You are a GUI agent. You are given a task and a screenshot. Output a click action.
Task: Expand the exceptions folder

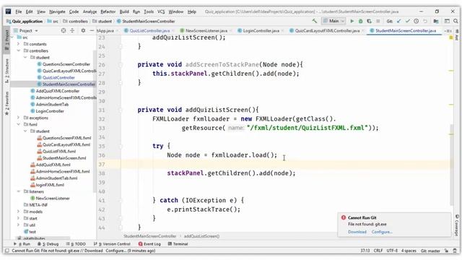(x=18, y=118)
